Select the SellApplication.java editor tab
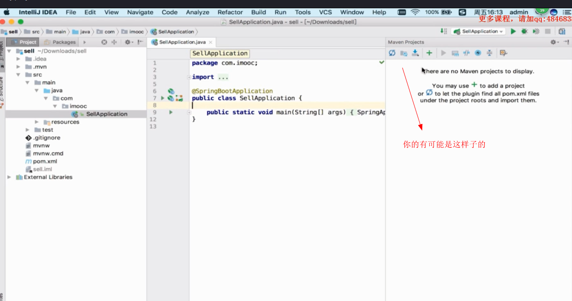The width and height of the screenshot is (572, 301). [x=181, y=42]
